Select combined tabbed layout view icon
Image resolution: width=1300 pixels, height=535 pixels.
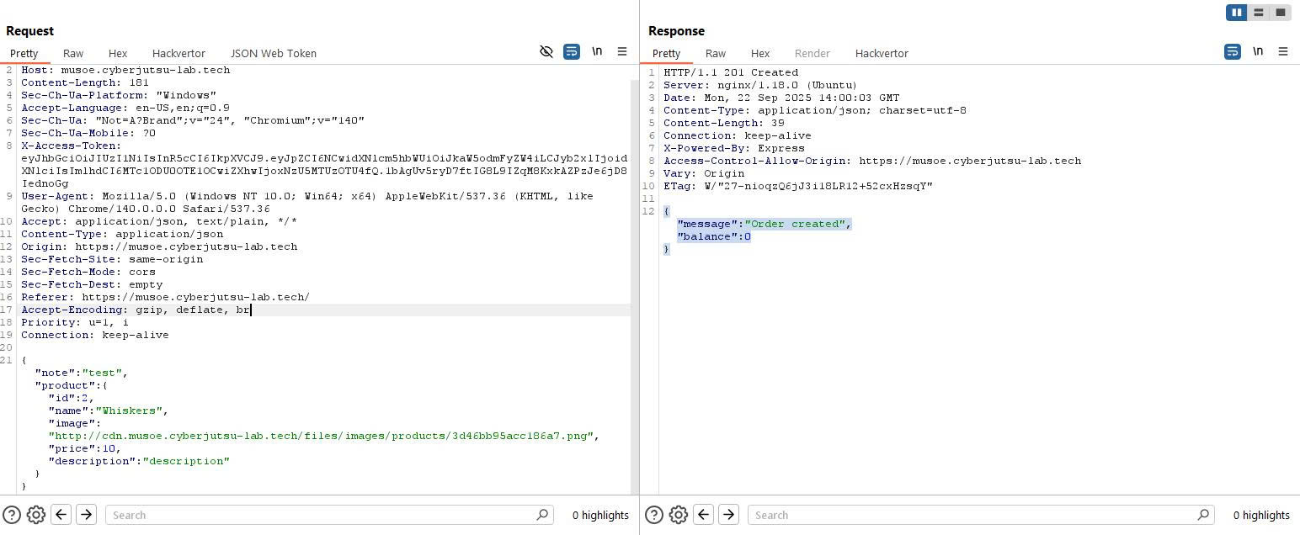[1281, 13]
